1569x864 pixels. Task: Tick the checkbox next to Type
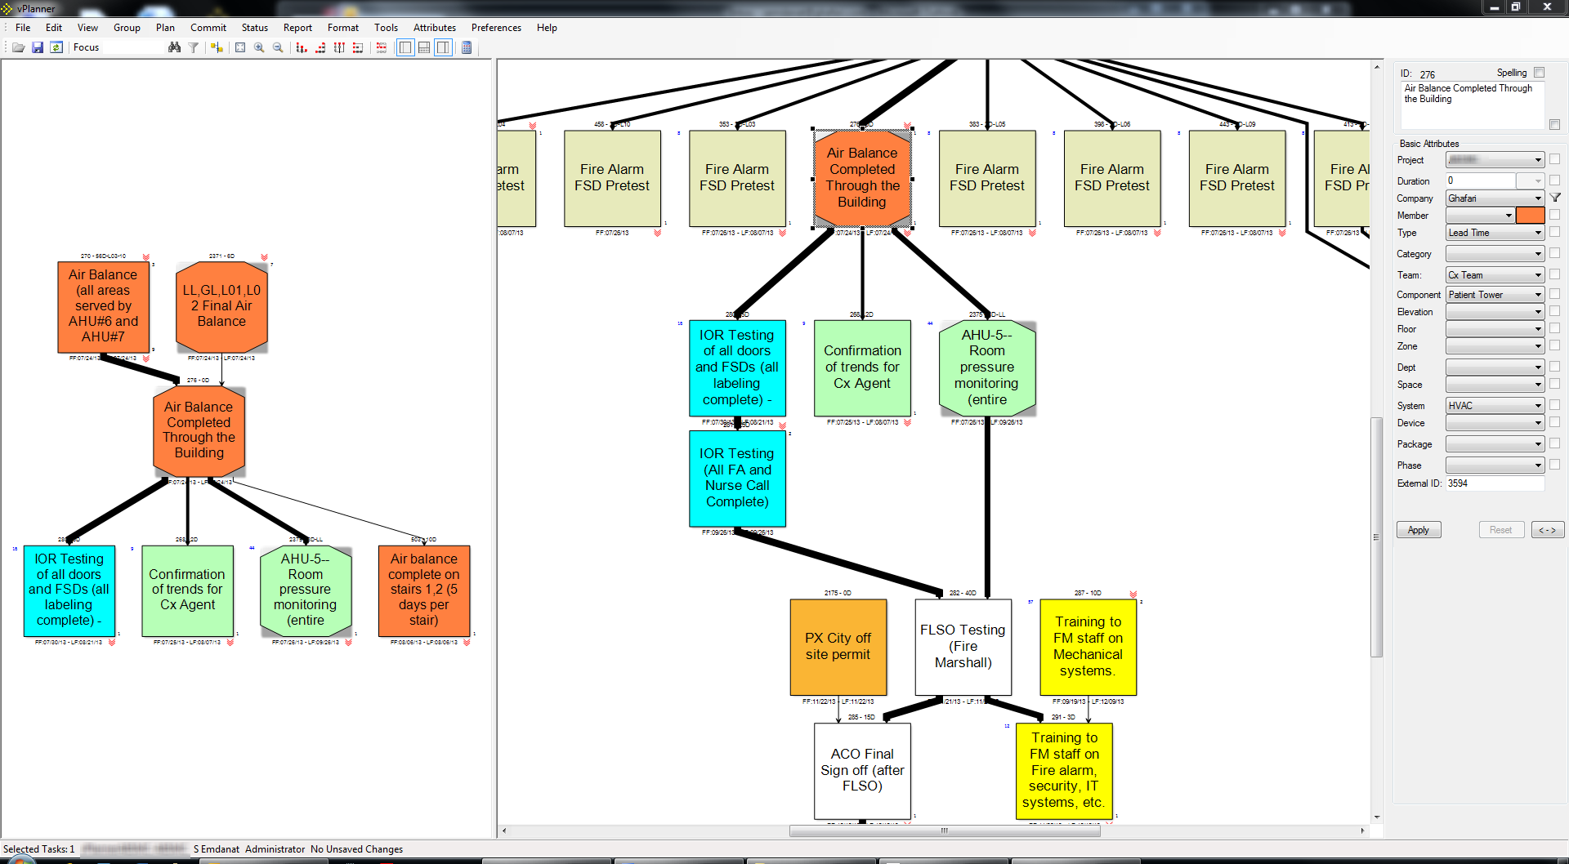click(1555, 232)
